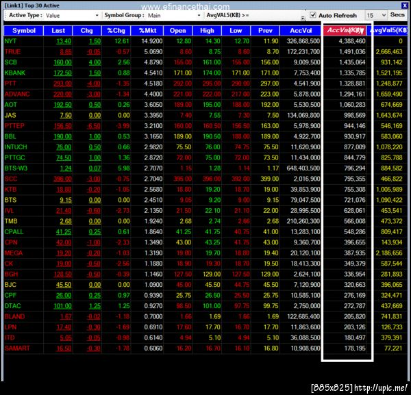Sort by AccVol column header
This screenshot has height=395, width=411.
pyautogui.click(x=301, y=31)
